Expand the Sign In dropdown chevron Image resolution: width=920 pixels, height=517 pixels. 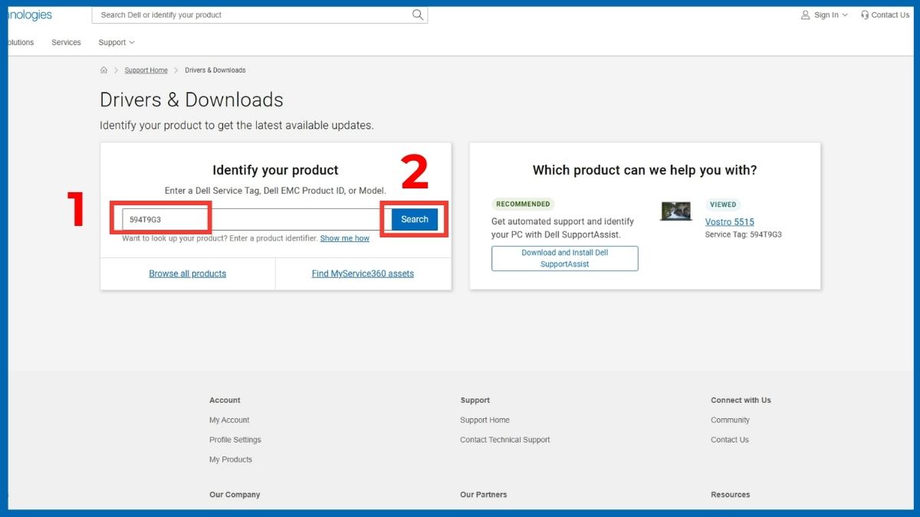click(845, 15)
